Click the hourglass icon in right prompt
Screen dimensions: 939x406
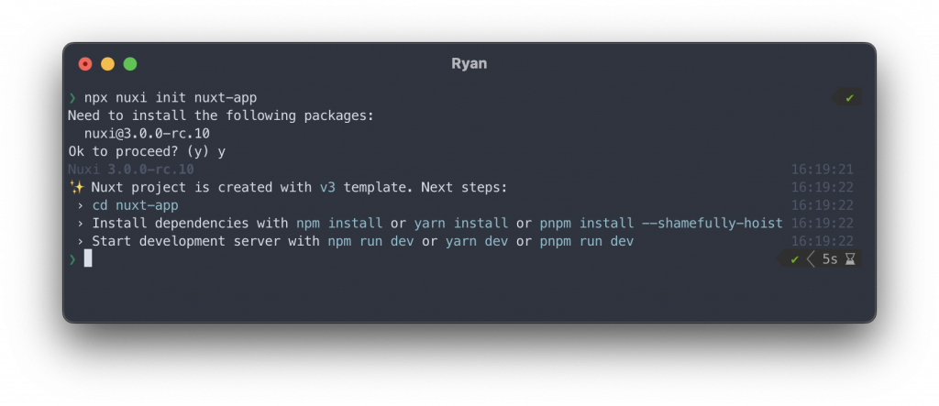point(850,259)
